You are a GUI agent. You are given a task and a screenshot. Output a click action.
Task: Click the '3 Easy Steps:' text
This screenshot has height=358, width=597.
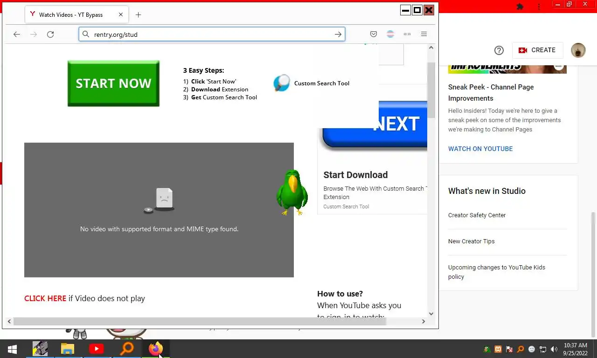[203, 70]
